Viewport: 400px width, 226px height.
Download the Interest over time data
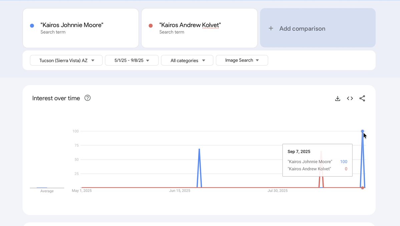click(x=338, y=98)
